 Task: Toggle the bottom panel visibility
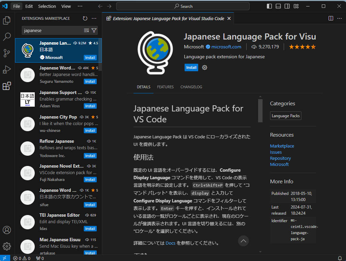pyautogui.click(x=278, y=6)
